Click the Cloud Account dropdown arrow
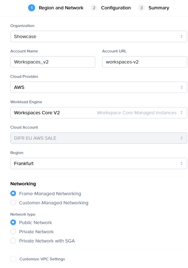The width and height of the screenshot is (188, 268). tap(182, 138)
